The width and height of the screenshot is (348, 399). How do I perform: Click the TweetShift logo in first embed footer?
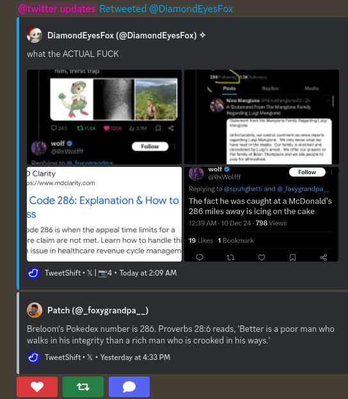(33, 273)
